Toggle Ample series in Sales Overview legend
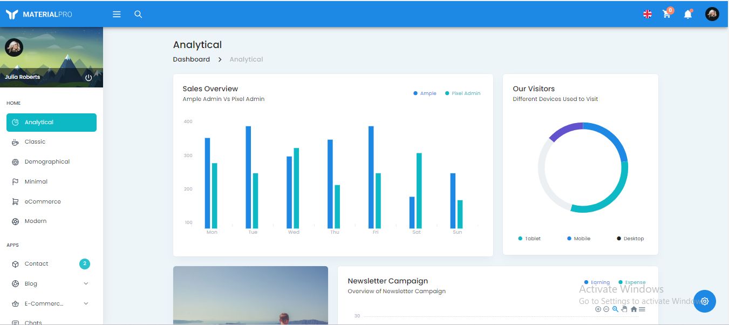 click(x=425, y=93)
